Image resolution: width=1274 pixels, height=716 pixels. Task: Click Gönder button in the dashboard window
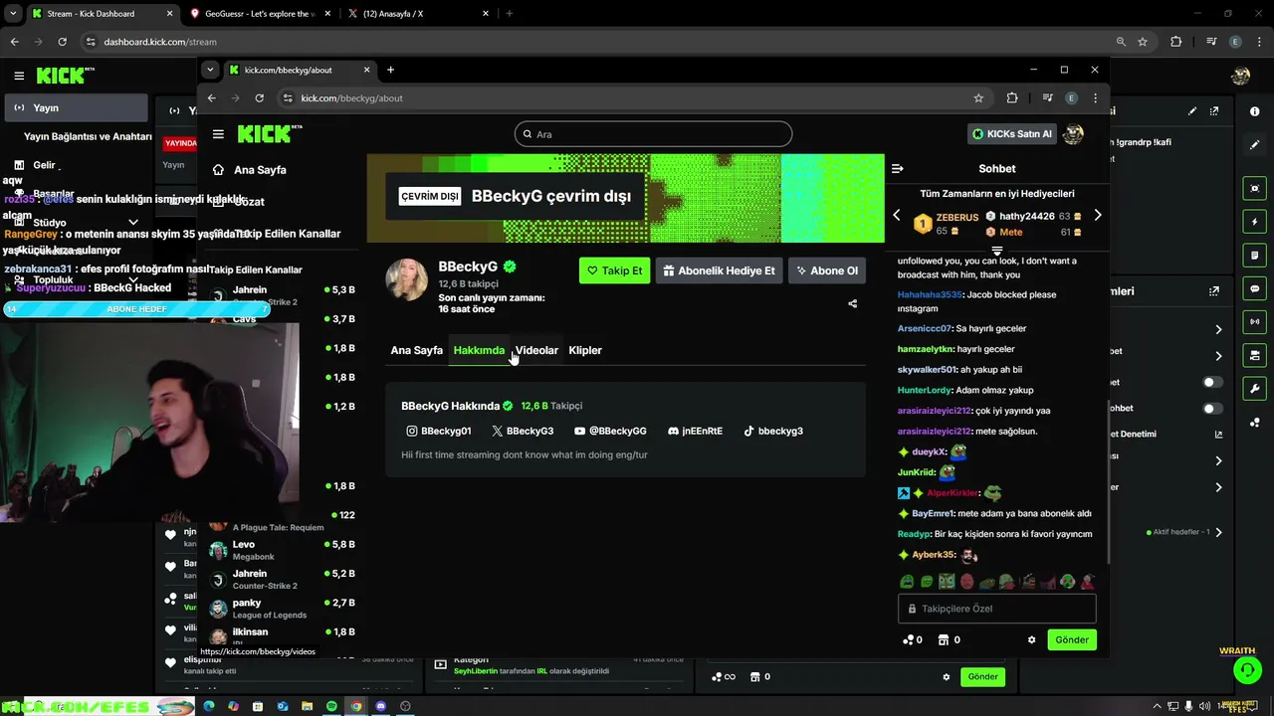coord(982,676)
